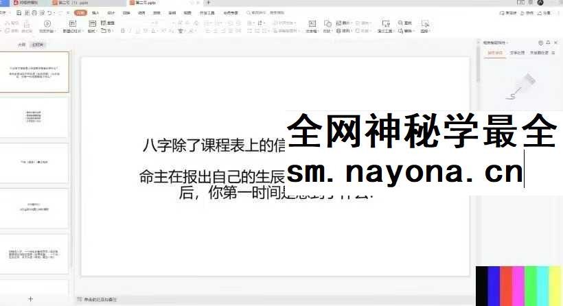Switch to the 大纲 (Outline) panel tab
The width and height of the screenshot is (563, 306).
tap(21, 45)
